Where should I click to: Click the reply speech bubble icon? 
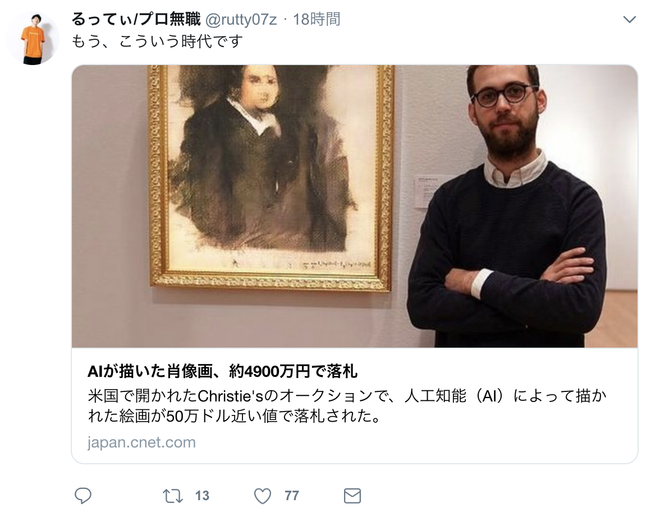point(82,496)
